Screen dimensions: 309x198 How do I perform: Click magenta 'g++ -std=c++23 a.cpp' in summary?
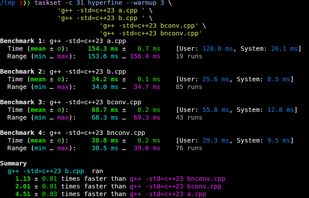point(168,194)
